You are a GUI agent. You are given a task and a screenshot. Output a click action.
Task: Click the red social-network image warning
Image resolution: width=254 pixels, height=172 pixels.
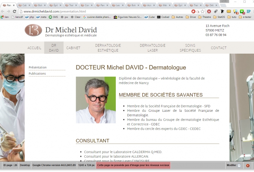(133, 165)
